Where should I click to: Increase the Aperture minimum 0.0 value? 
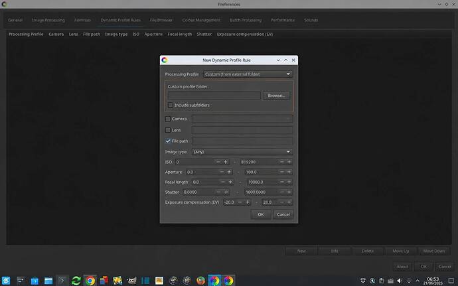pyautogui.click(x=229, y=172)
